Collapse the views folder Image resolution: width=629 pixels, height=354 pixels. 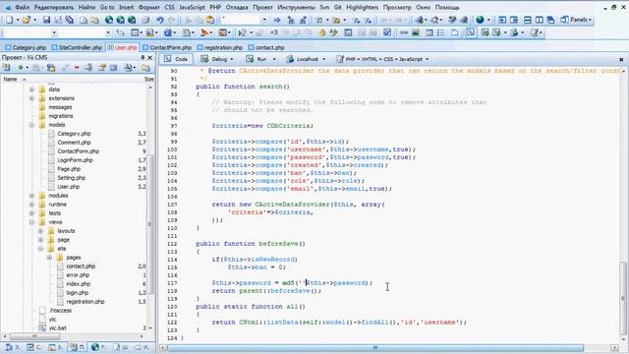(31, 222)
